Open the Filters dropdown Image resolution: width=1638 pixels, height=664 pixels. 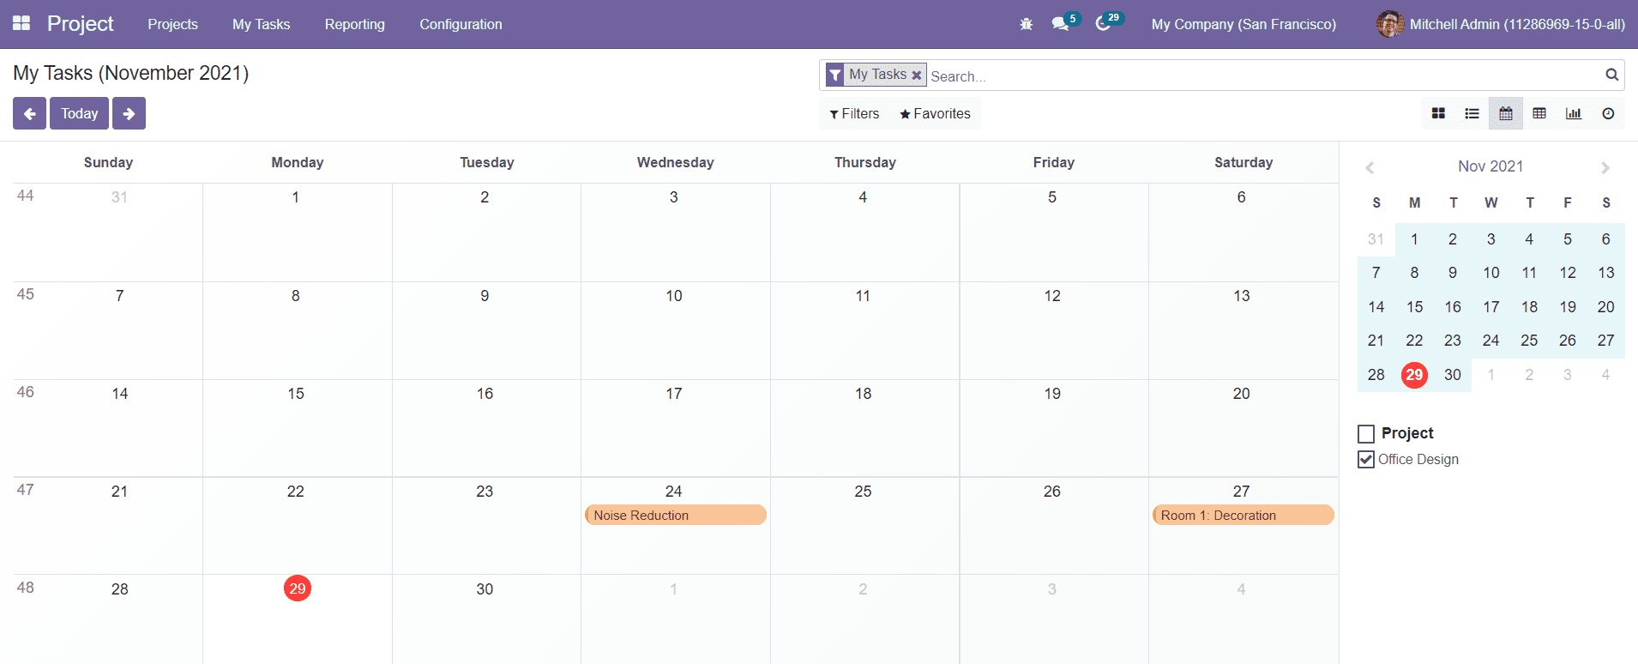pos(854,113)
